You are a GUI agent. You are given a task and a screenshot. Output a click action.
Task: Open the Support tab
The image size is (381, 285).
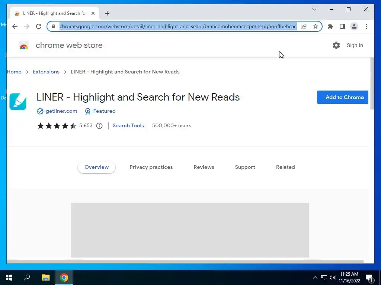click(245, 167)
